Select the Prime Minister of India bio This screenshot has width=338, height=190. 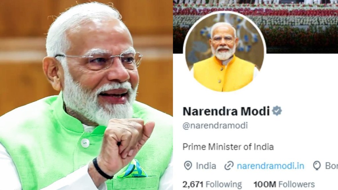(x=228, y=147)
